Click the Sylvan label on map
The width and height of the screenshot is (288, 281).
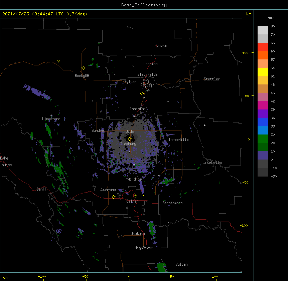[130, 82]
